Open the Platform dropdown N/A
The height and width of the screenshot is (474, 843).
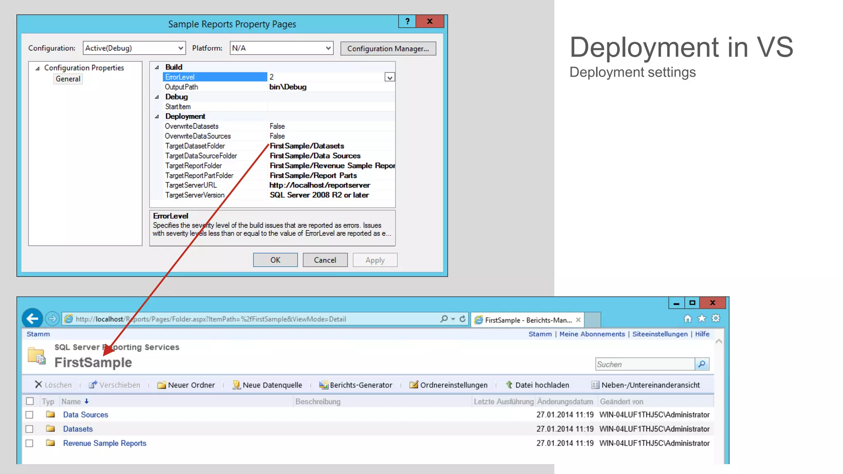click(281, 48)
